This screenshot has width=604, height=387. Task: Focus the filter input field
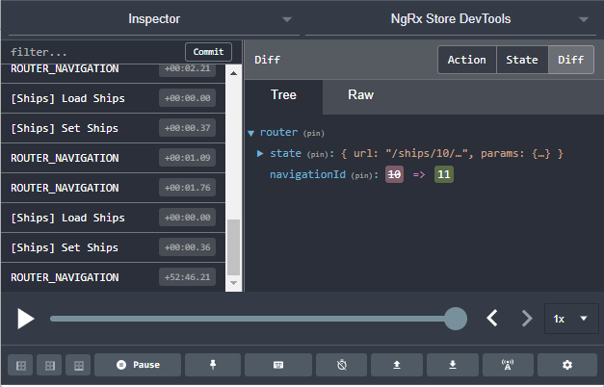(94, 52)
